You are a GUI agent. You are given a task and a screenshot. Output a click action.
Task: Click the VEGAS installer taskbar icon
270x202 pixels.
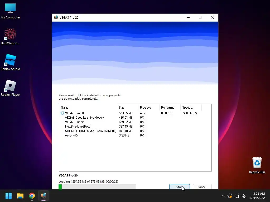click(44, 196)
